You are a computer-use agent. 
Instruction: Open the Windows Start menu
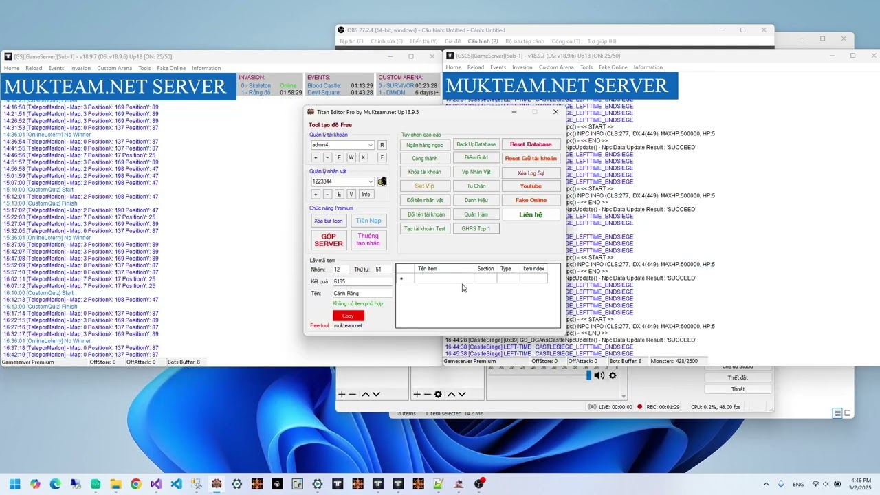coord(14,484)
